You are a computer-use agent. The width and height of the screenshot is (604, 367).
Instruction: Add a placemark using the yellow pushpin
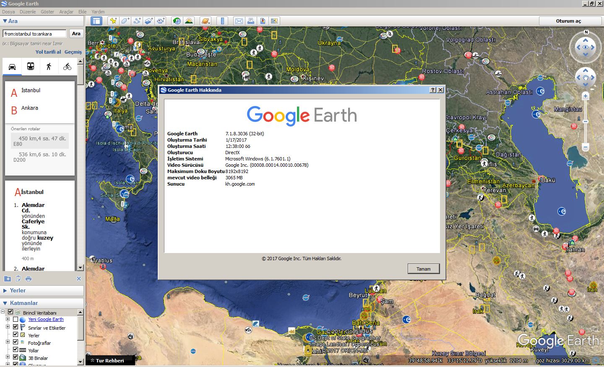pyautogui.click(x=113, y=21)
